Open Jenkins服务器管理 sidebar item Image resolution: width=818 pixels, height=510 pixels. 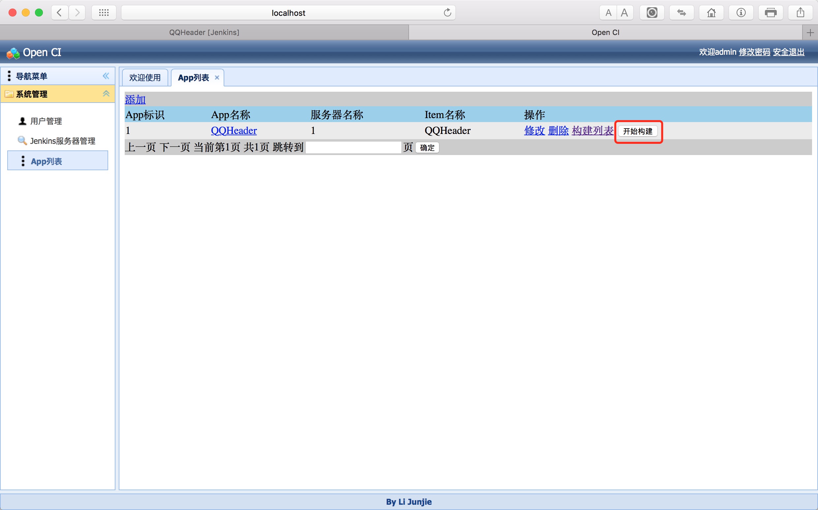pyautogui.click(x=62, y=141)
